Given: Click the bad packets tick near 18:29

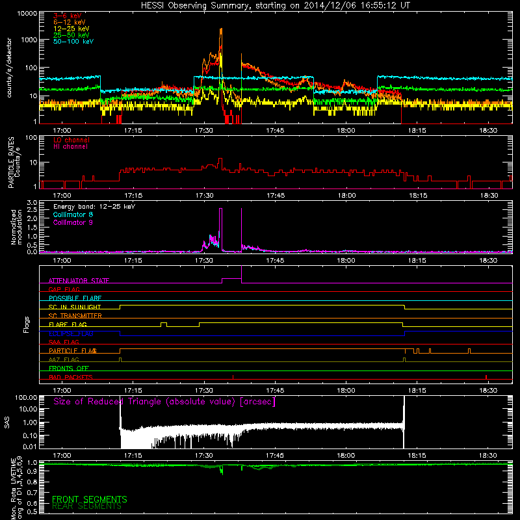Looking at the screenshot, I should click(486, 377).
